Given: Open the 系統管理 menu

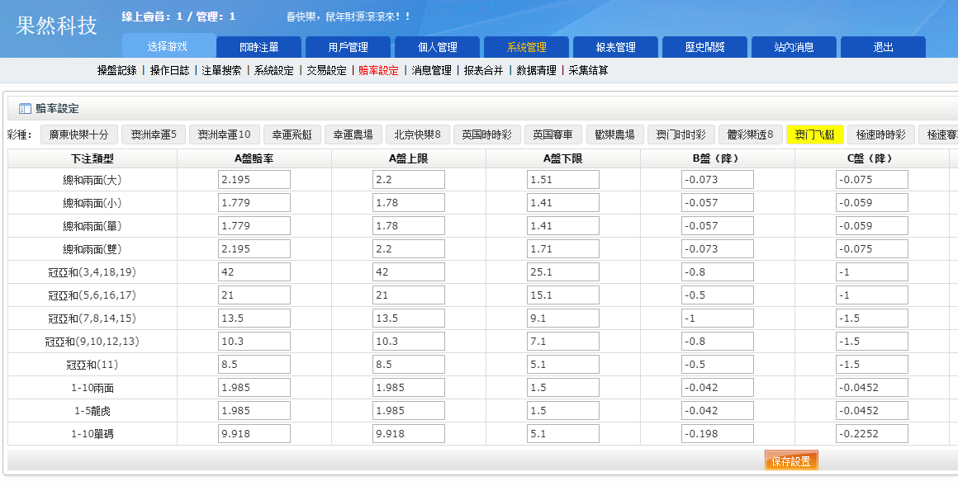Looking at the screenshot, I should (x=526, y=46).
